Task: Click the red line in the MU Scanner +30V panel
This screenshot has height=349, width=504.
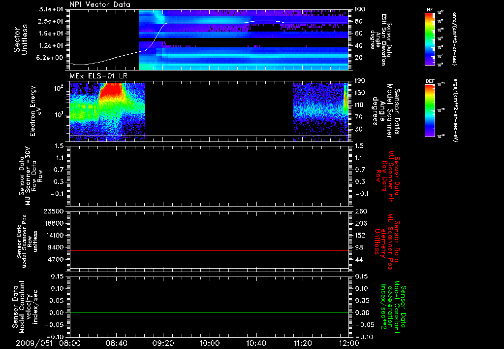Action: (209, 191)
